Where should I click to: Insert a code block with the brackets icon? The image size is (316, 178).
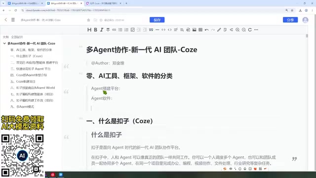pyautogui.click(x=170, y=30)
